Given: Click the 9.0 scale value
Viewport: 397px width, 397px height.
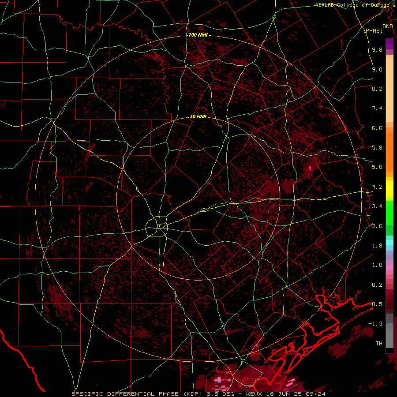Looking at the screenshot, I should coord(377,69).
